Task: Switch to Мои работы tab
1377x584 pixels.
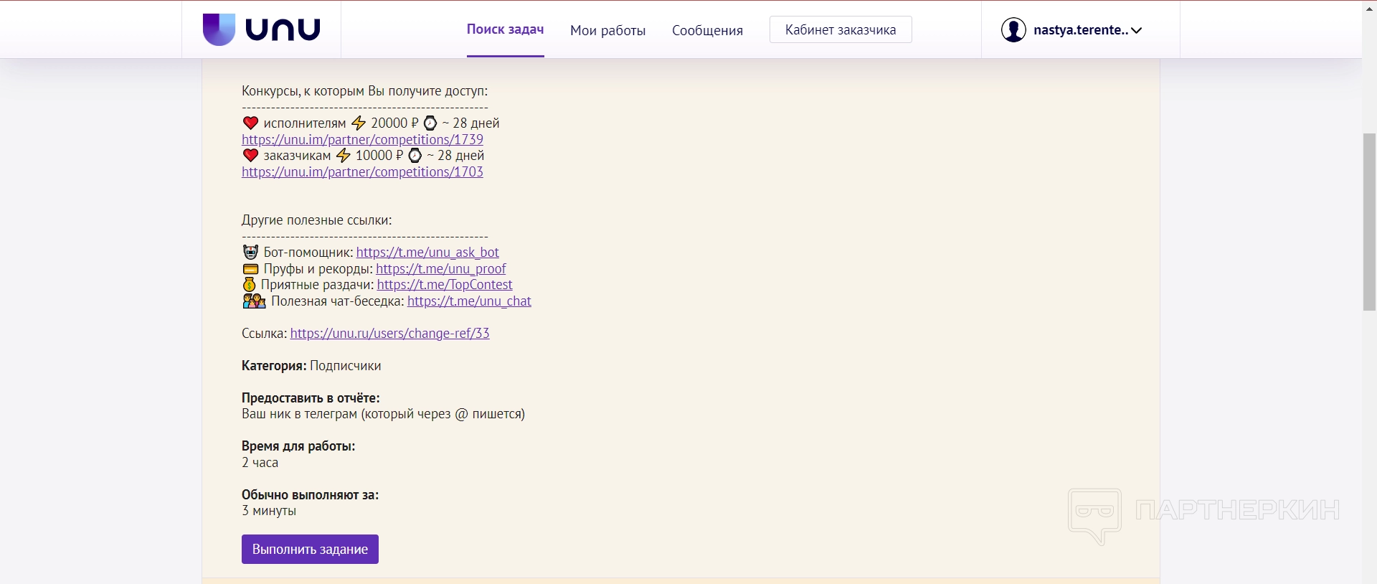Action: (x=608, y=30)
